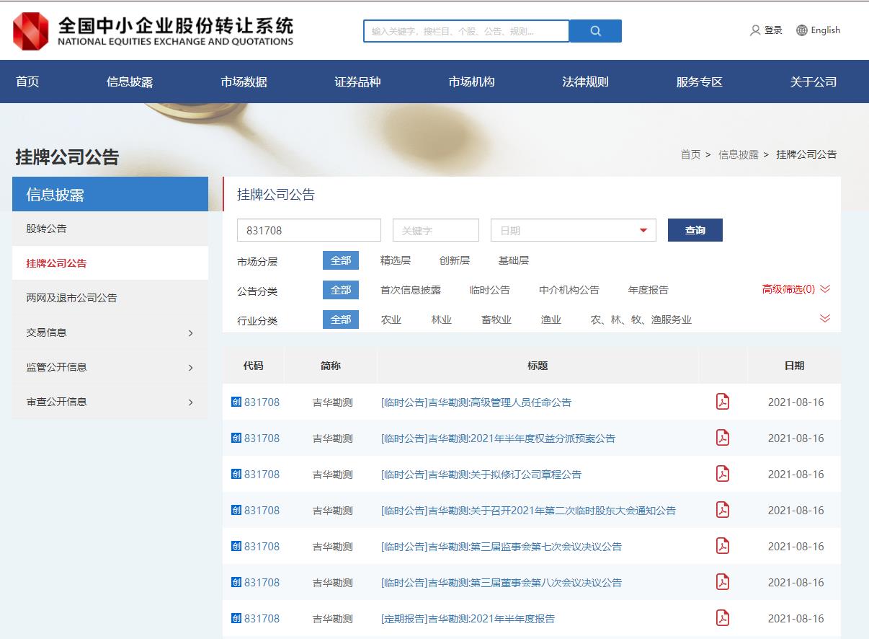Click the user login icon

pyautogui.click(x=755, y=30)
